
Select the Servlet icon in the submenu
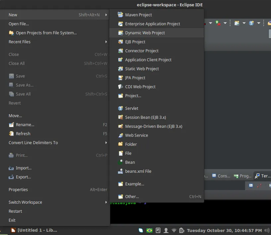pos(120,108)
